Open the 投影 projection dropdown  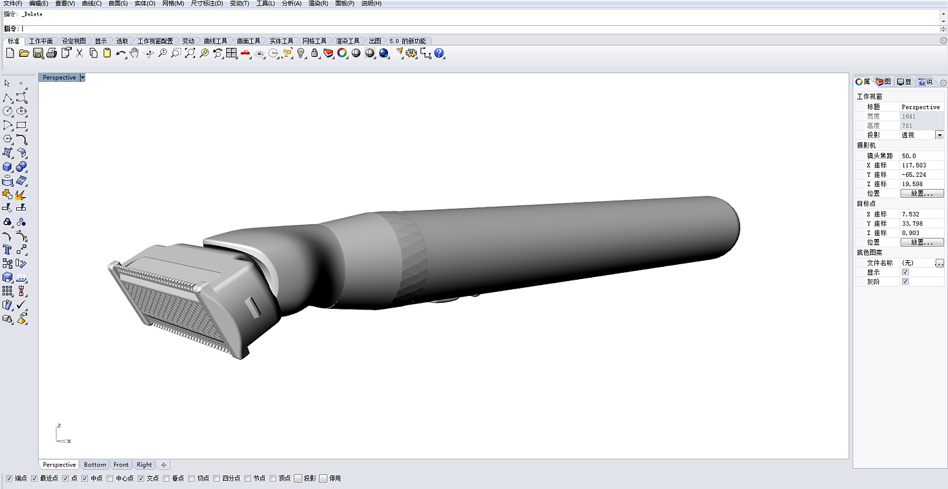(939, 135)
